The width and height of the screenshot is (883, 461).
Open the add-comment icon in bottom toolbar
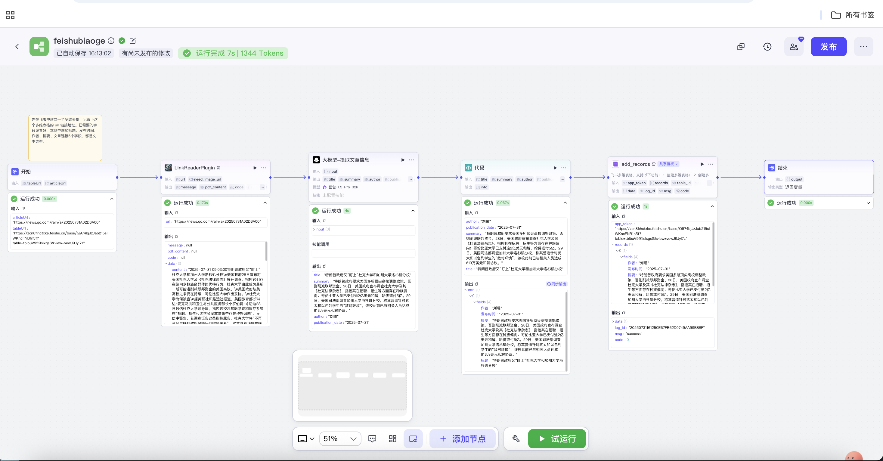(x=372, y=439)
